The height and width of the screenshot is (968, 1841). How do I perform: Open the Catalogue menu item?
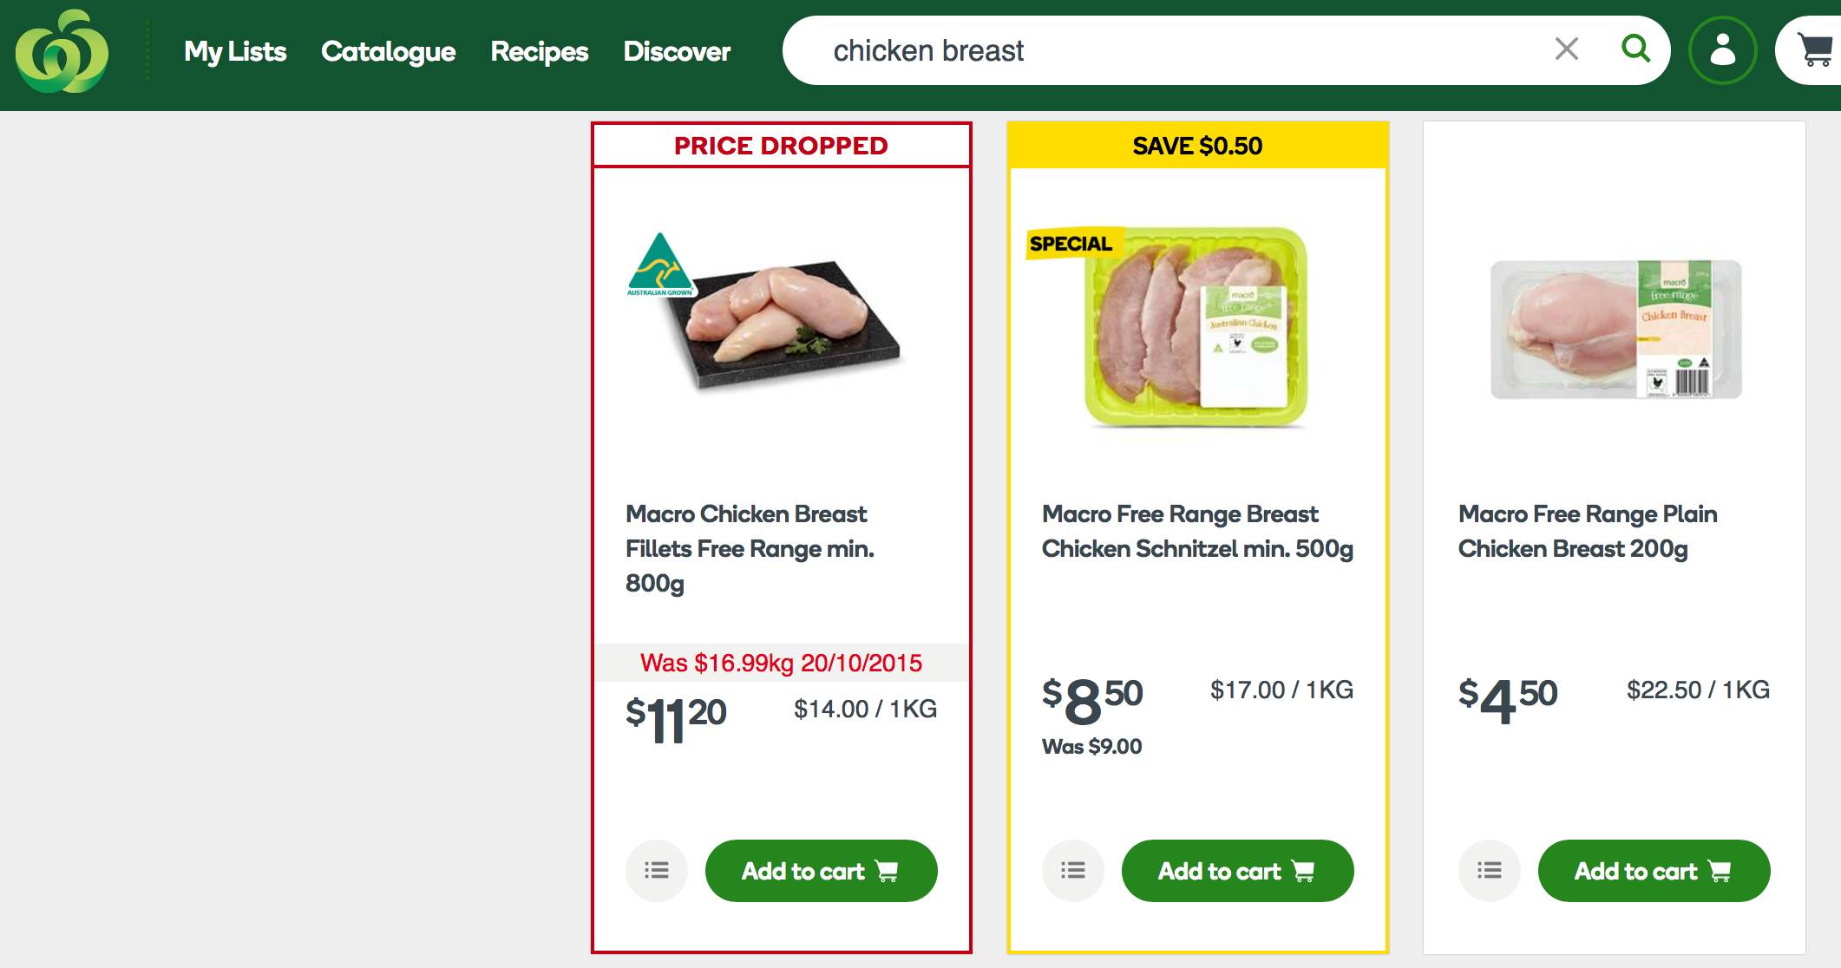[x=388, y=51]
